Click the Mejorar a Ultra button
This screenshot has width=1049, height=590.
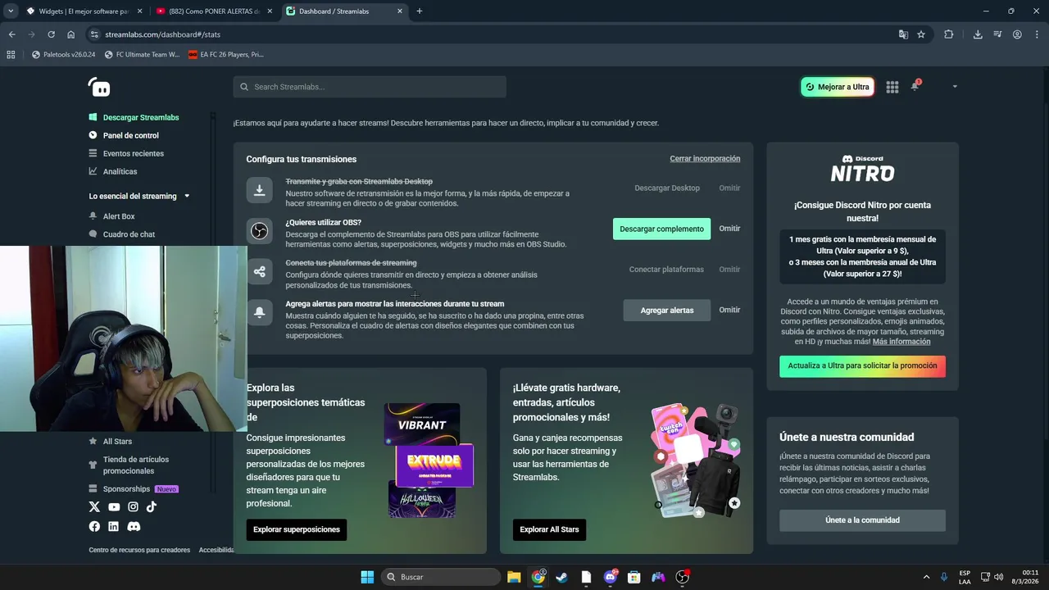837,87
